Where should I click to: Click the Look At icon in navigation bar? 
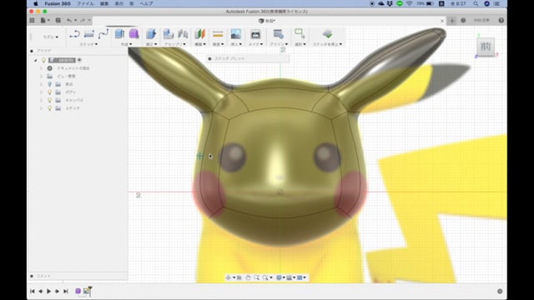[x=239, y=277]
